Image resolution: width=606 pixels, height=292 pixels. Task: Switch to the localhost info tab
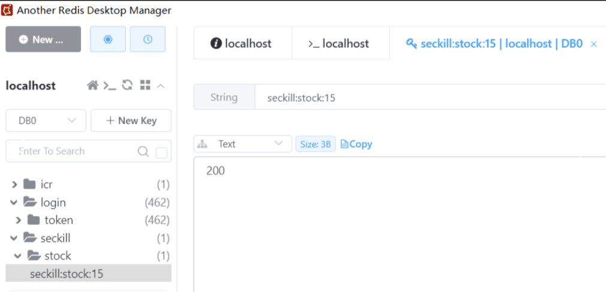tap(242, 44)
